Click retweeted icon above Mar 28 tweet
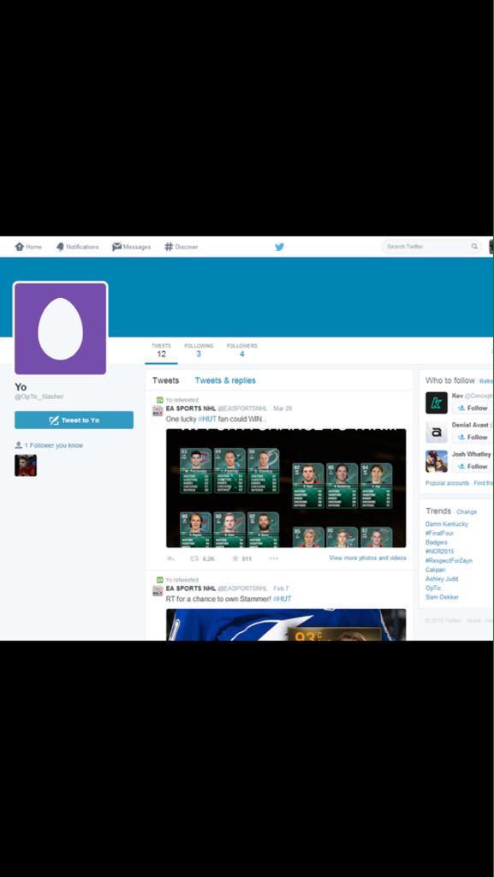The width and height of the screenshot is (494, 877). point(160,400)
